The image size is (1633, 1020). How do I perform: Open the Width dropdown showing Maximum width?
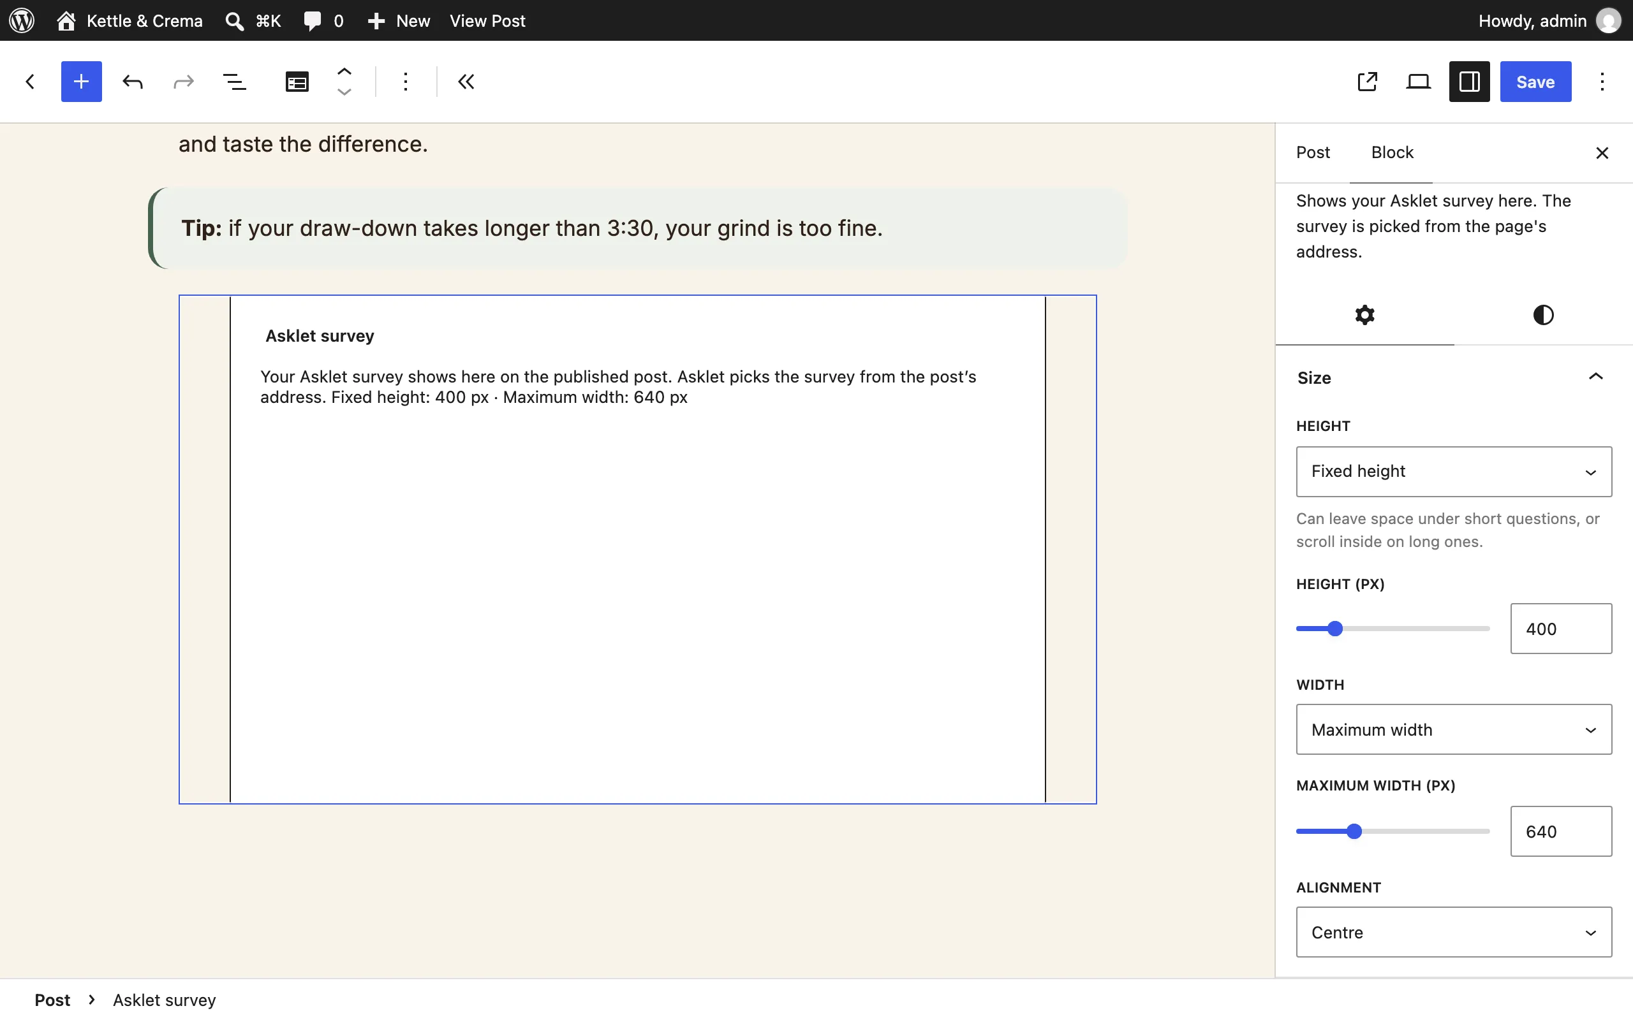pyautogui.click(x=1454, y=730)
